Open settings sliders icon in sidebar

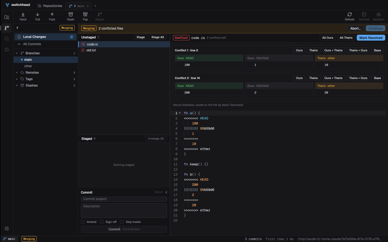click(7, 229)
